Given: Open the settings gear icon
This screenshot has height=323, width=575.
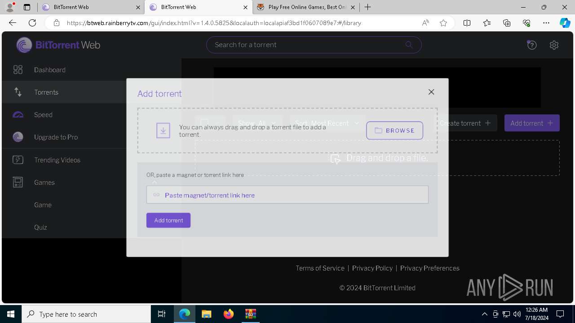Looking at the screenshot, I should 554,45.
